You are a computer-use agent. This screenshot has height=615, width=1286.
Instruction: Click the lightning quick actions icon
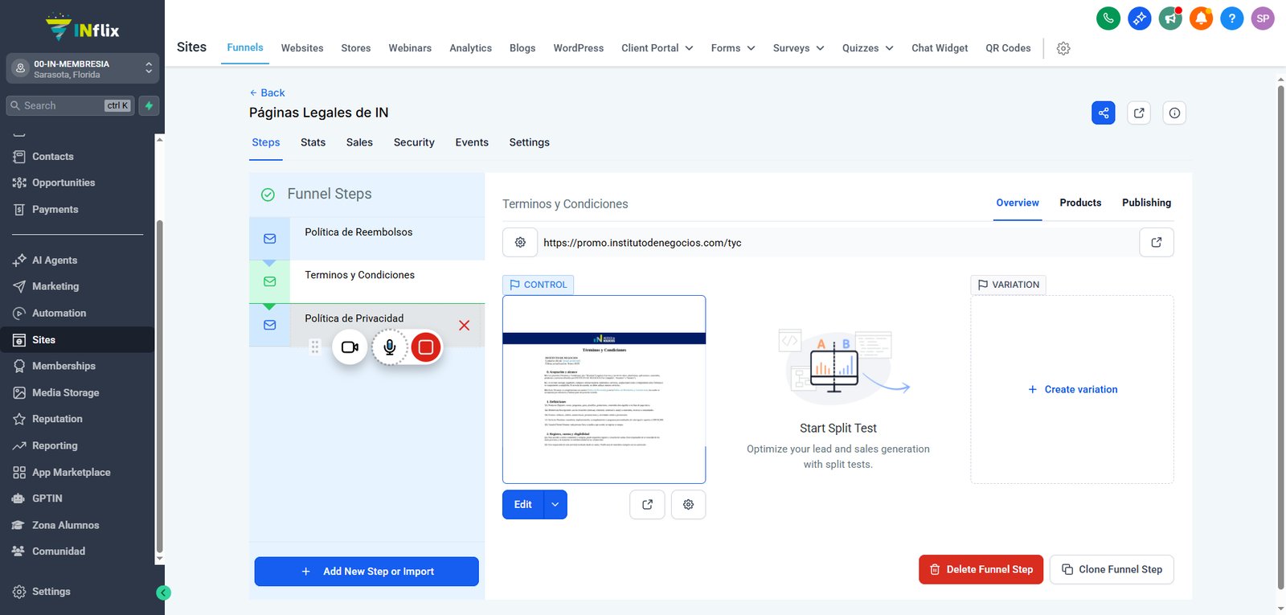149,105
